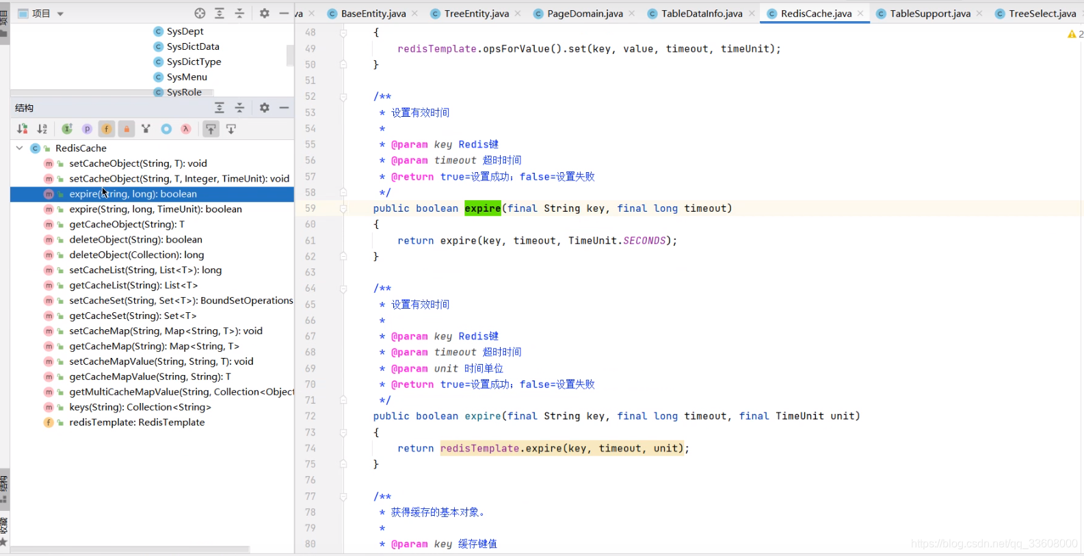Close the RedisCache.java tab

pyautogui.click(x=860, y=13)
